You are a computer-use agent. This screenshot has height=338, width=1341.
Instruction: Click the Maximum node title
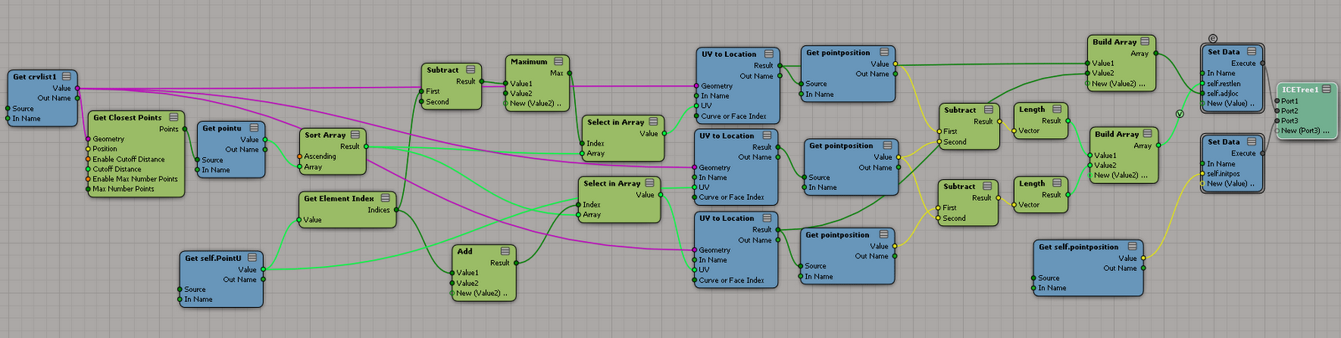tap(529, 61)
